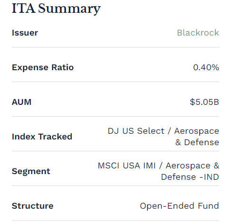Click the Index Tracked label
231x222 pixels.
[42, 137]
